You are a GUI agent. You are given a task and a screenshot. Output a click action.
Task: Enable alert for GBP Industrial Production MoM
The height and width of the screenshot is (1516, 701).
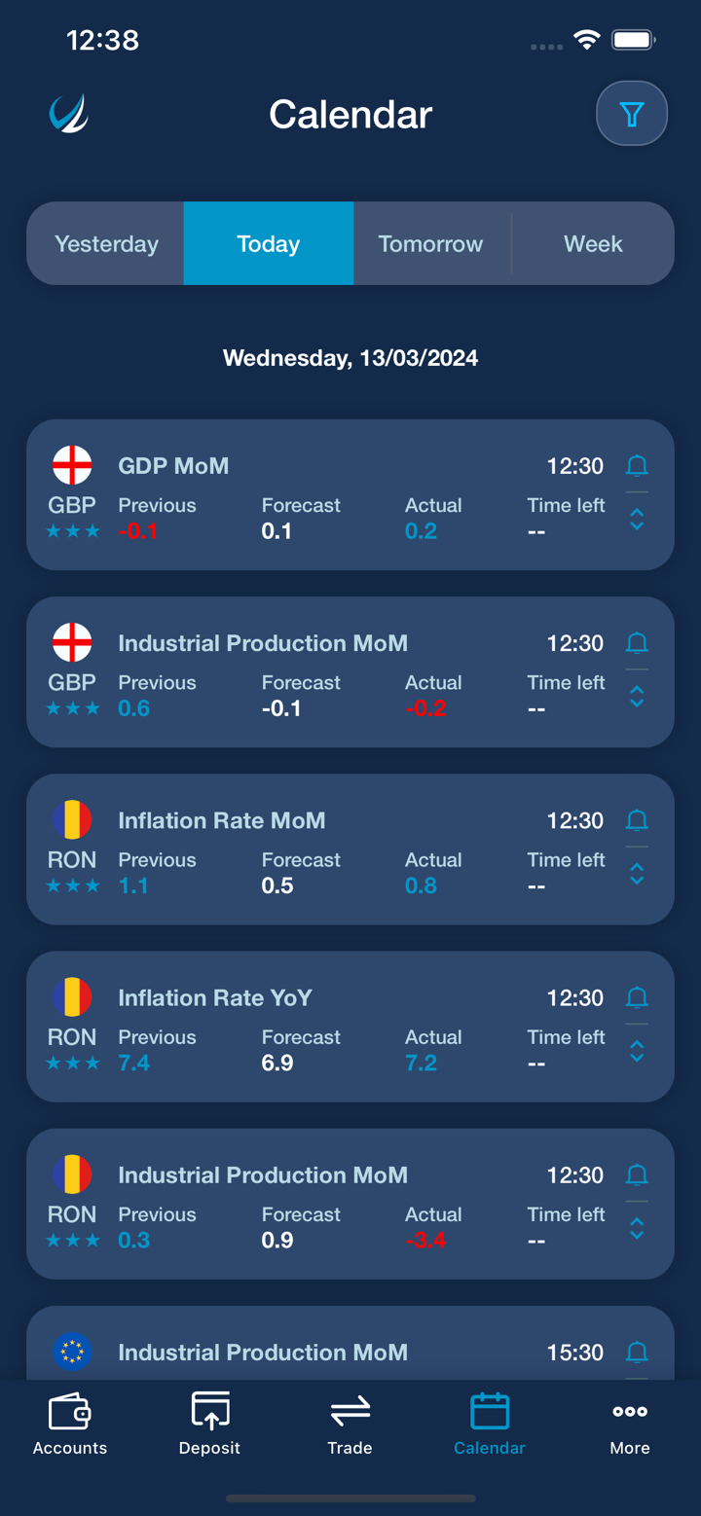click(x=637, y=642)
